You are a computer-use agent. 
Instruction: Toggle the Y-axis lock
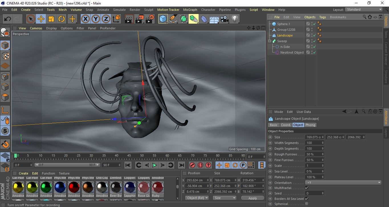(x=96, y=19)
